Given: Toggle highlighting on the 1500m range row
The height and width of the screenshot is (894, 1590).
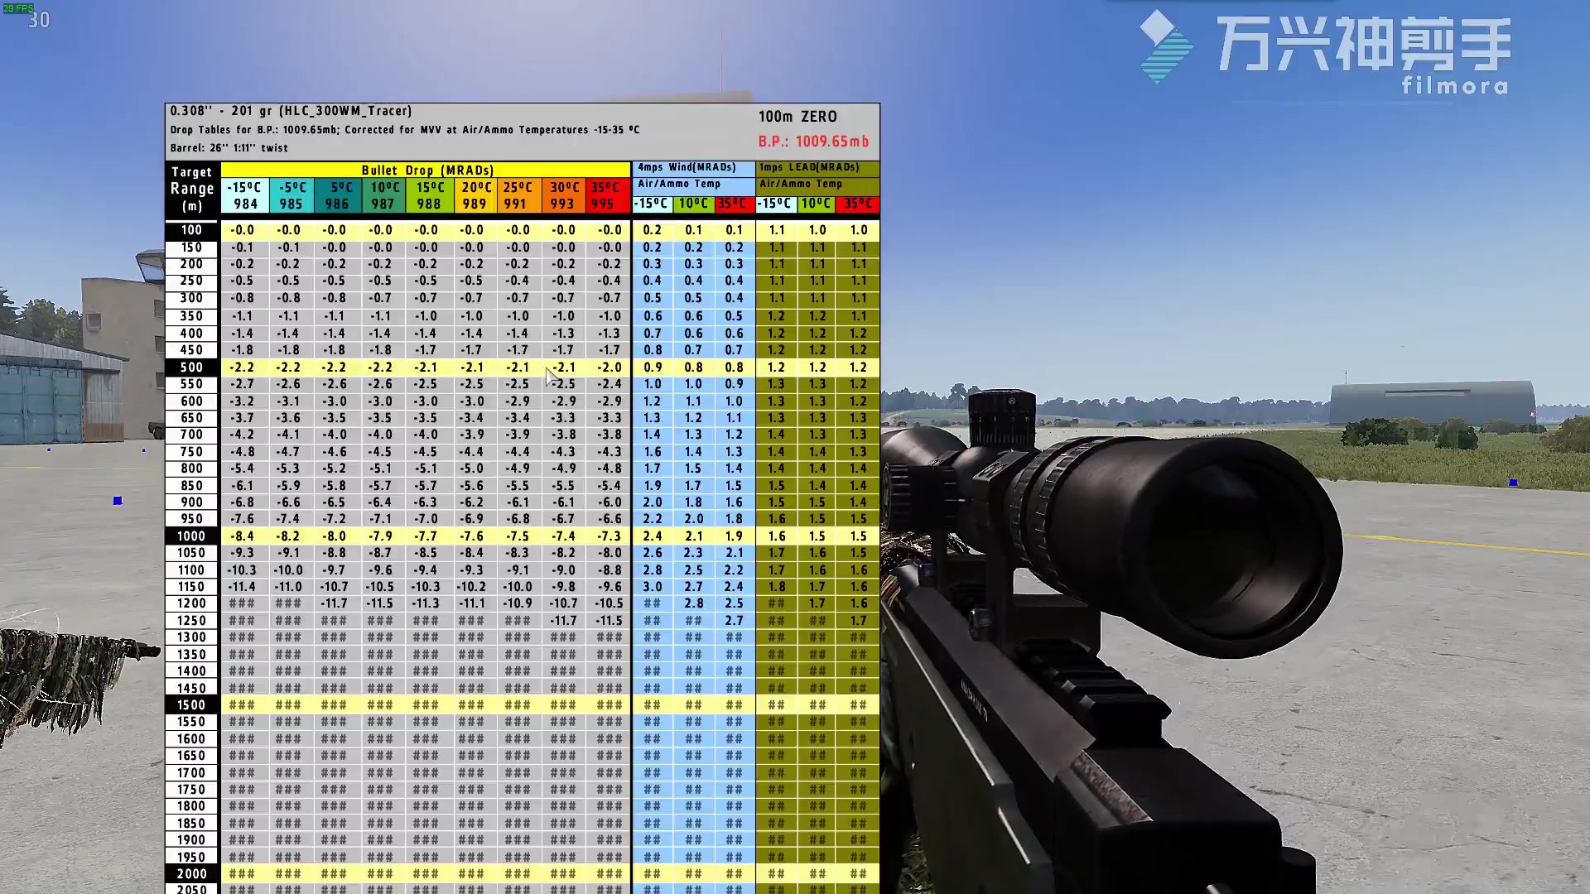Looking at the screenshot, I should [191, 704].
